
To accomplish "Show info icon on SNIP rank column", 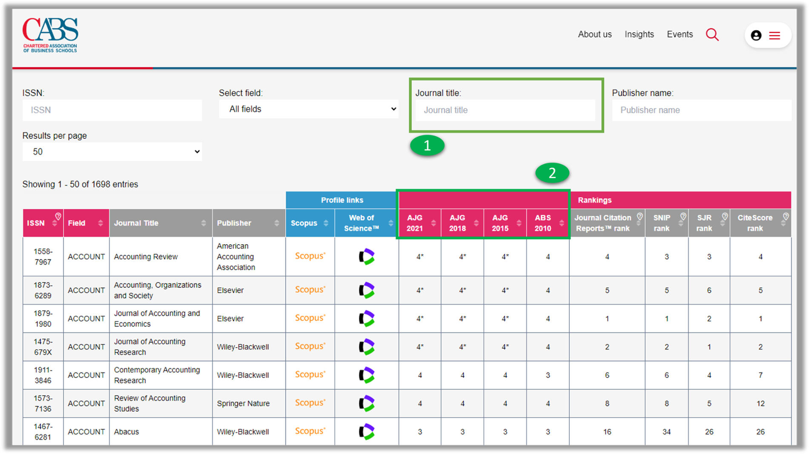I will click(x=683, y=217).
